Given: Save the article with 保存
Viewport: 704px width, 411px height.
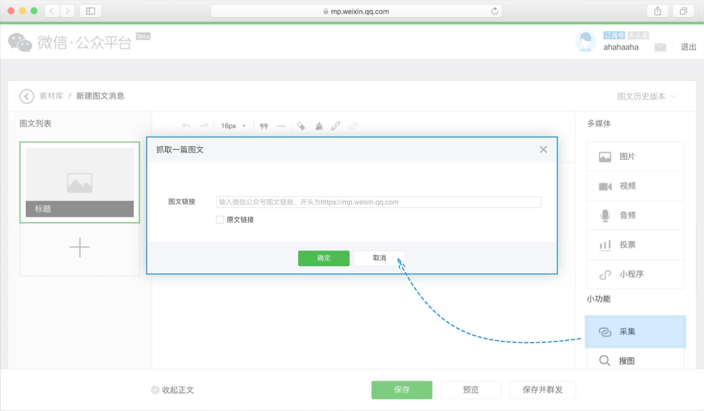Looking at the screenshot, I should tap(401, 389).
